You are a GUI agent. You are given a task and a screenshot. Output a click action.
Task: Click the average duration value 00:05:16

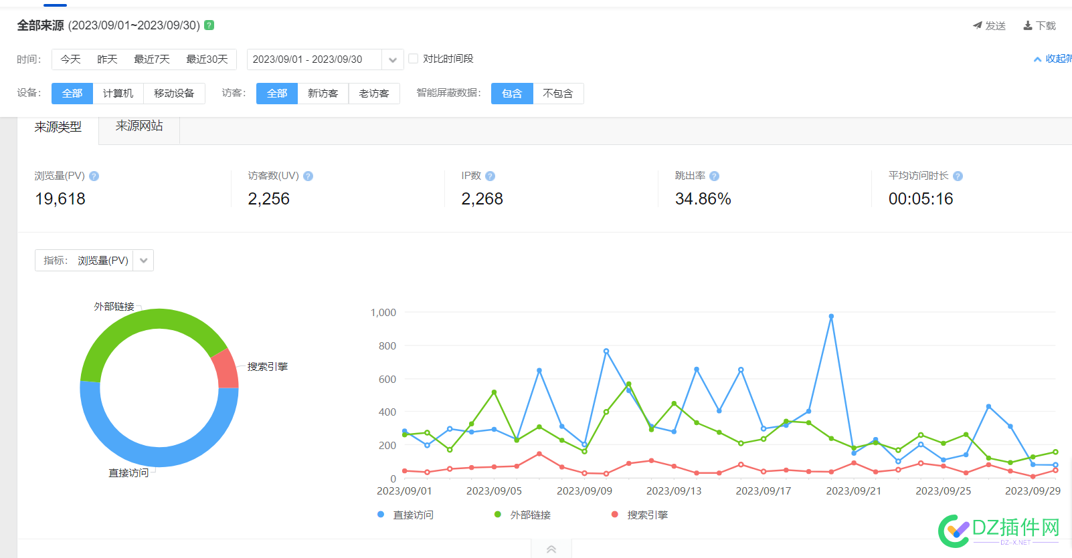[921, 199]
